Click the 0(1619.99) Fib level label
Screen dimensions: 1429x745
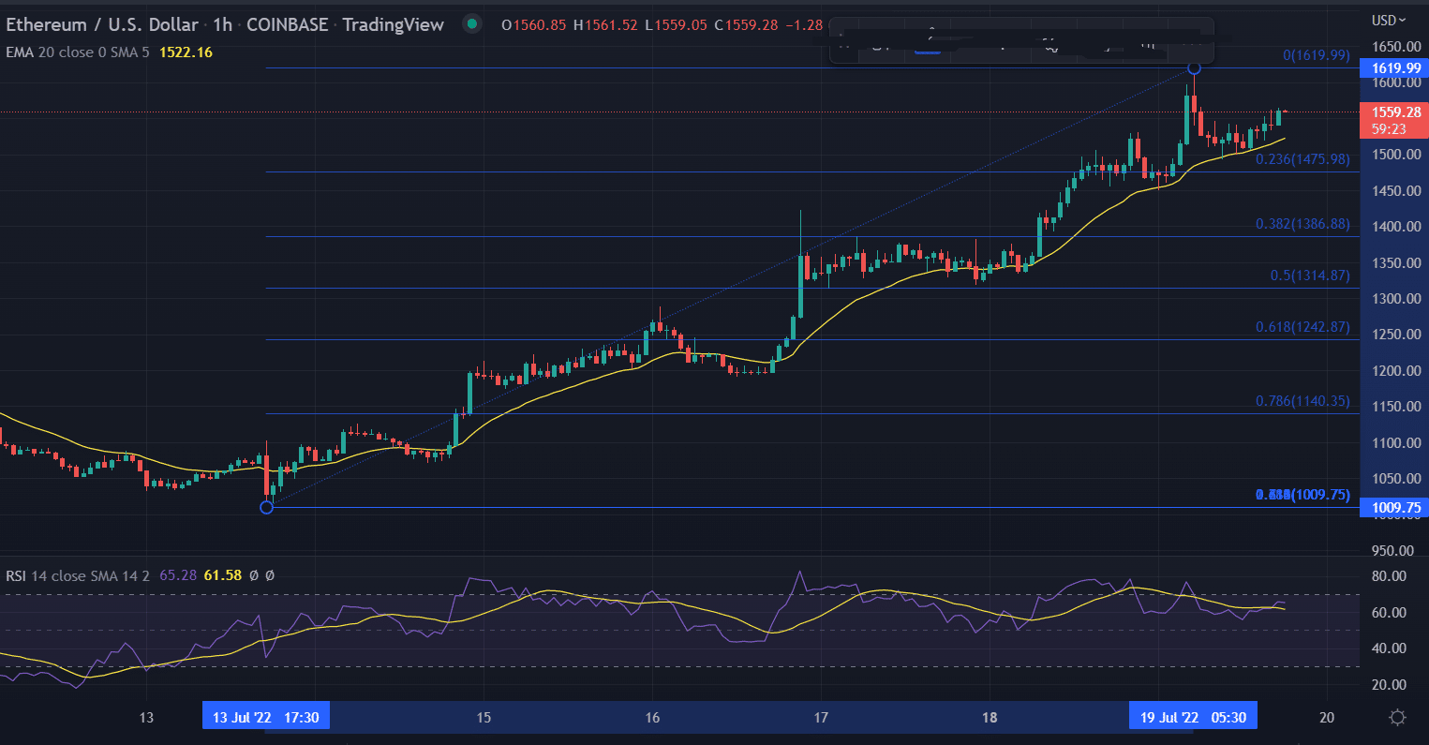[1317, 55]
